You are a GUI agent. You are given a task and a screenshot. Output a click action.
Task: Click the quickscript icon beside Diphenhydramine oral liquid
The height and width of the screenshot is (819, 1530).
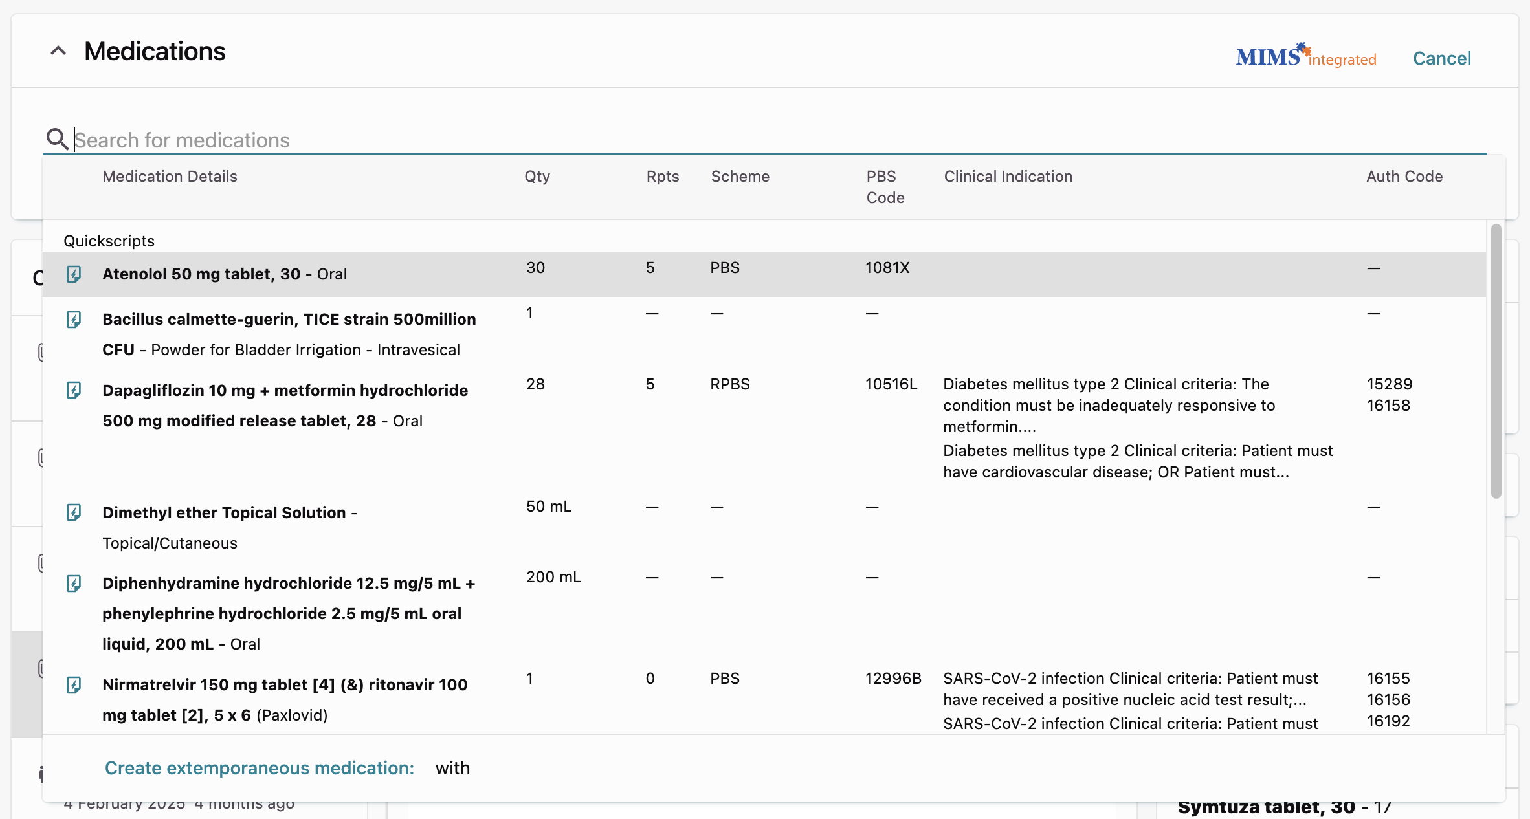pos(74,583)
